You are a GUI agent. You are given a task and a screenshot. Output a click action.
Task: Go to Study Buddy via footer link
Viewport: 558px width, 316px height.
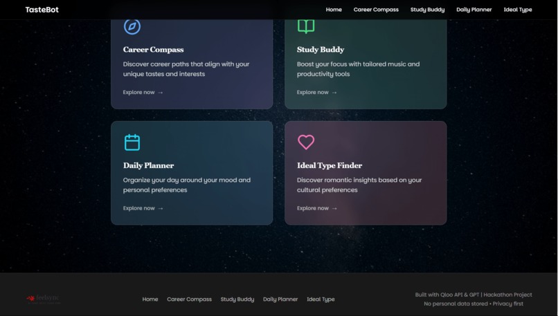(x=237, y=299)
